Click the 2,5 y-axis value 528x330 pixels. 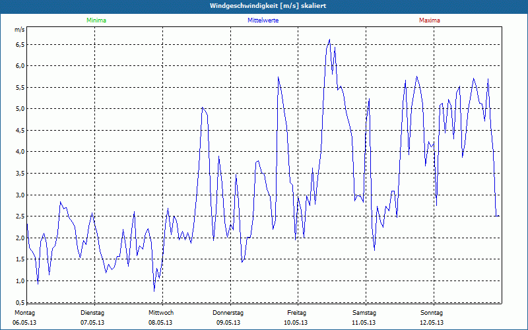pos(20,216)
